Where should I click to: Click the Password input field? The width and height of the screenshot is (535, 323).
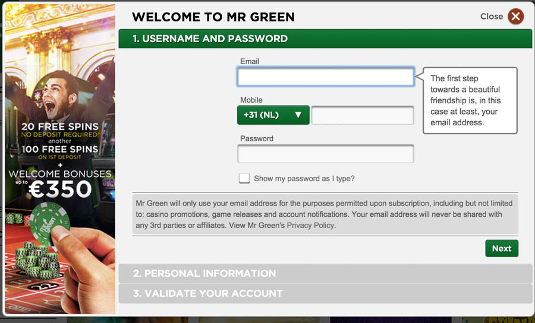[326, 154]
